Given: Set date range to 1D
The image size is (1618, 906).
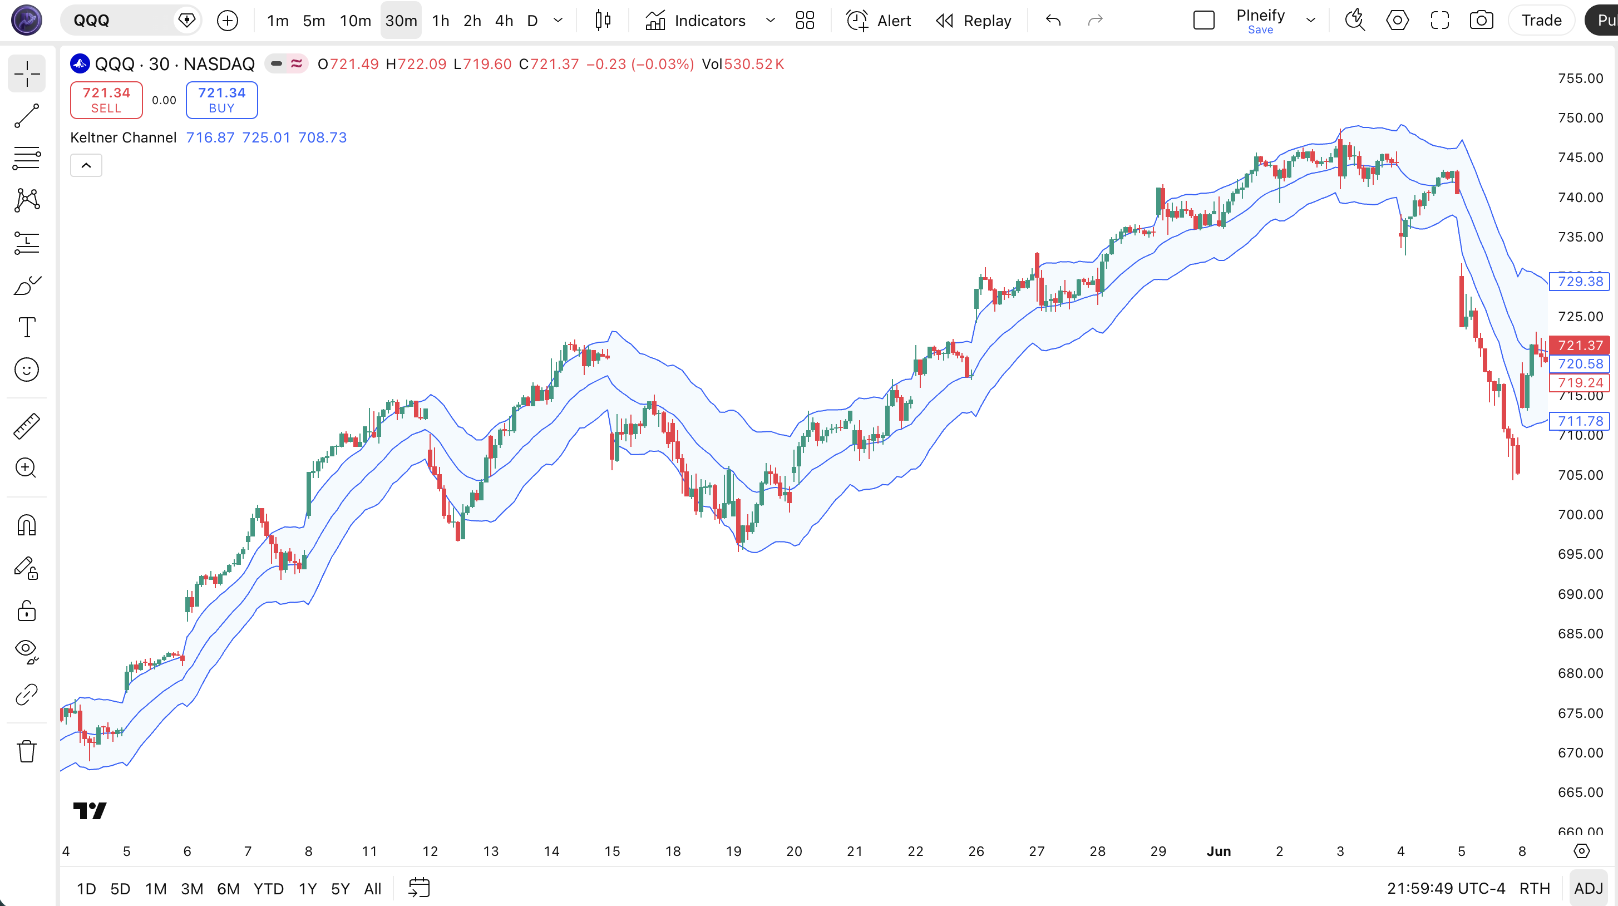Looking at the screenshot, I should 86,888.
